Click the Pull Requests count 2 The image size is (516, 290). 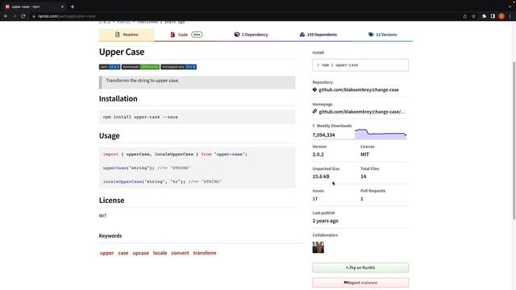coord(362,199)
